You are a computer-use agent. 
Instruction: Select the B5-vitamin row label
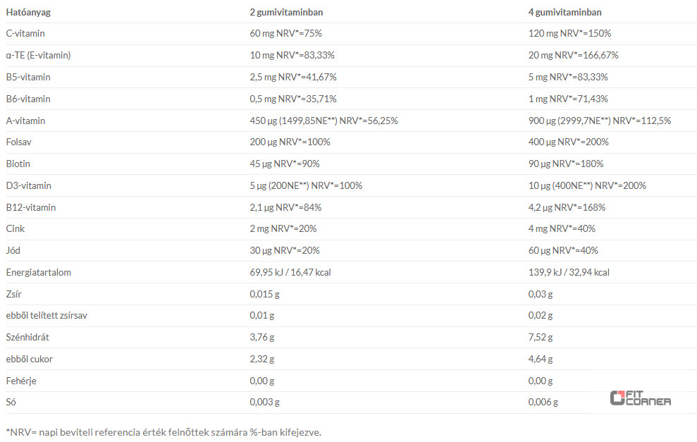(28, 77)
